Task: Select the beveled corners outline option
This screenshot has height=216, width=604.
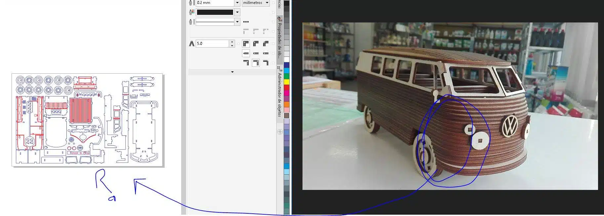Action: coord(266,44)
